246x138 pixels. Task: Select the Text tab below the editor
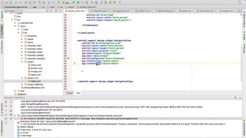[78, 93]
